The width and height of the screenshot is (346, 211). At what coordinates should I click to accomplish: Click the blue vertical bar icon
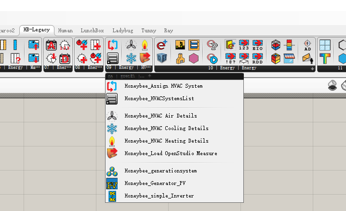click(15, 45)
